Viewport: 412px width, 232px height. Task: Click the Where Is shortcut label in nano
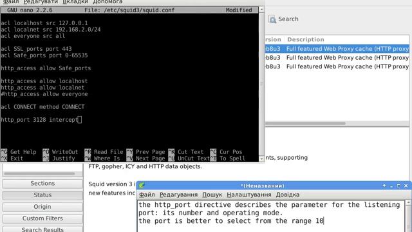pyautogui.click(x=107, y=159)
